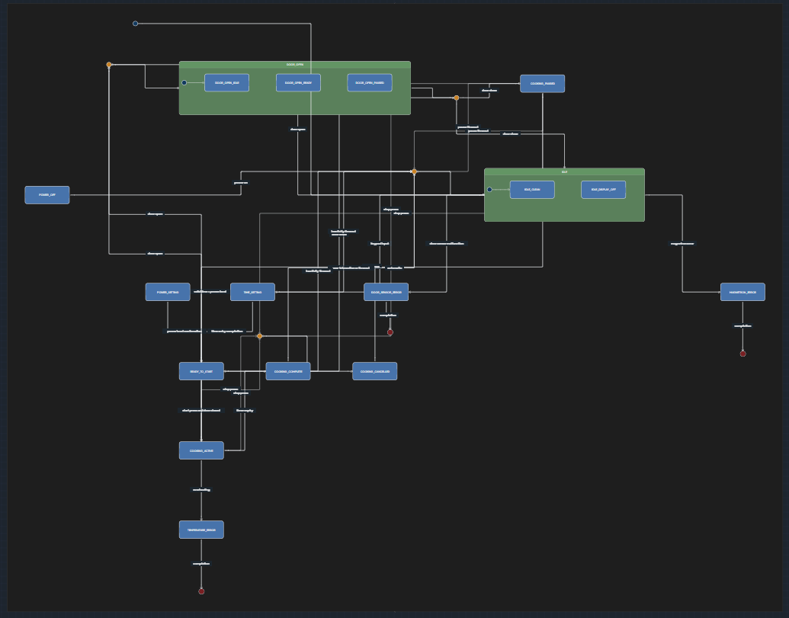Select the READY_TO_START state node
789x618 pixels.
[x=201, y=371]
